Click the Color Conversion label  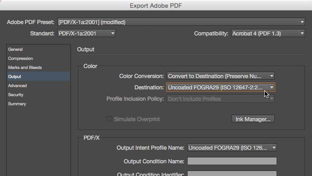(142, 76)
